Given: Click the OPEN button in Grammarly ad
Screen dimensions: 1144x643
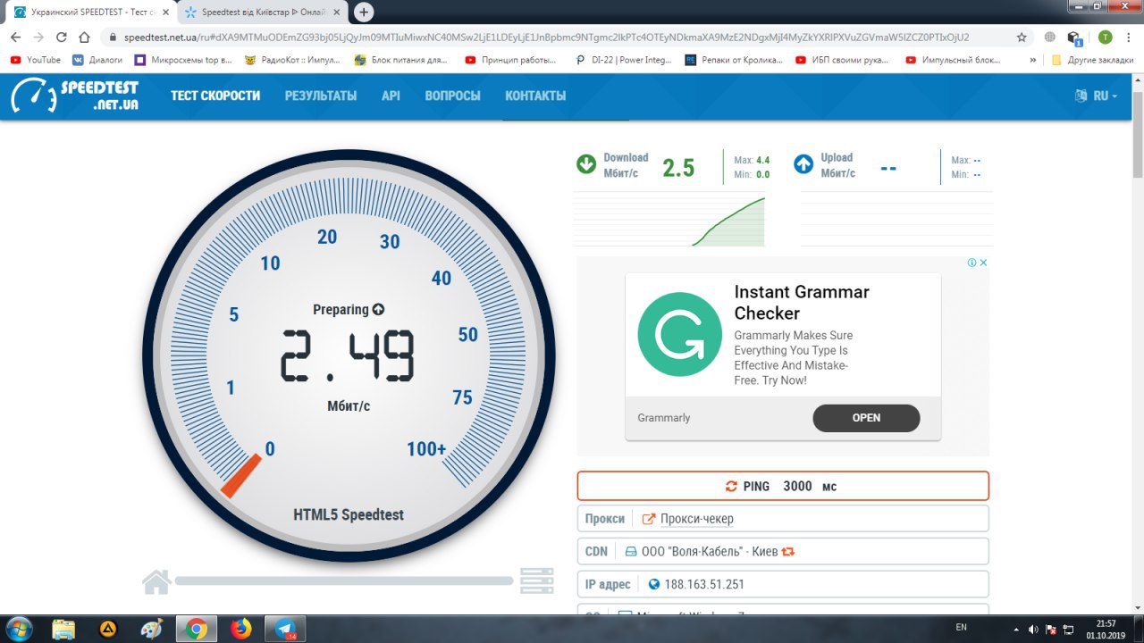Looking at the screenshot, I should click(866, 418).
